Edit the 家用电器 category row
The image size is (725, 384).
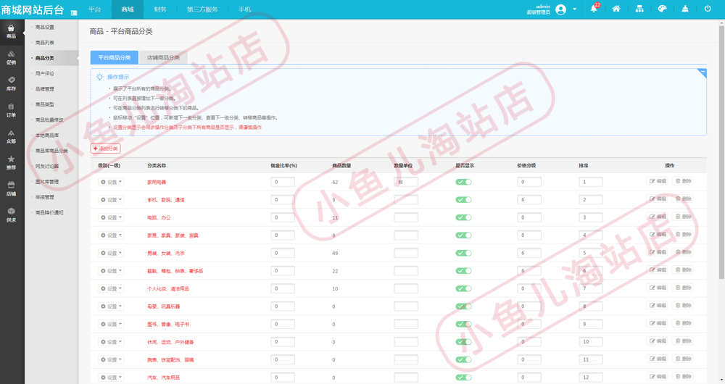[x=658, y=181]
